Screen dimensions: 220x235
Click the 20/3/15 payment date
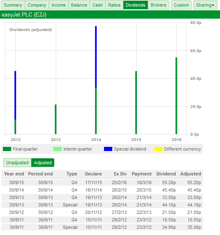pos(144,190)
